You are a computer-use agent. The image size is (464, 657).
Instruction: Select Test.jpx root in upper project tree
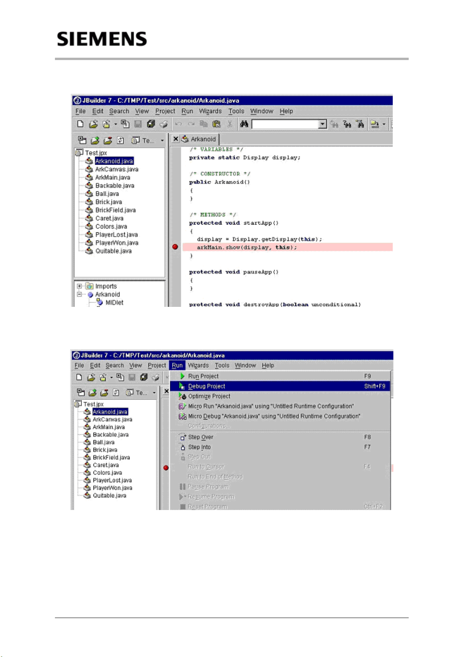tap(96, 153)
